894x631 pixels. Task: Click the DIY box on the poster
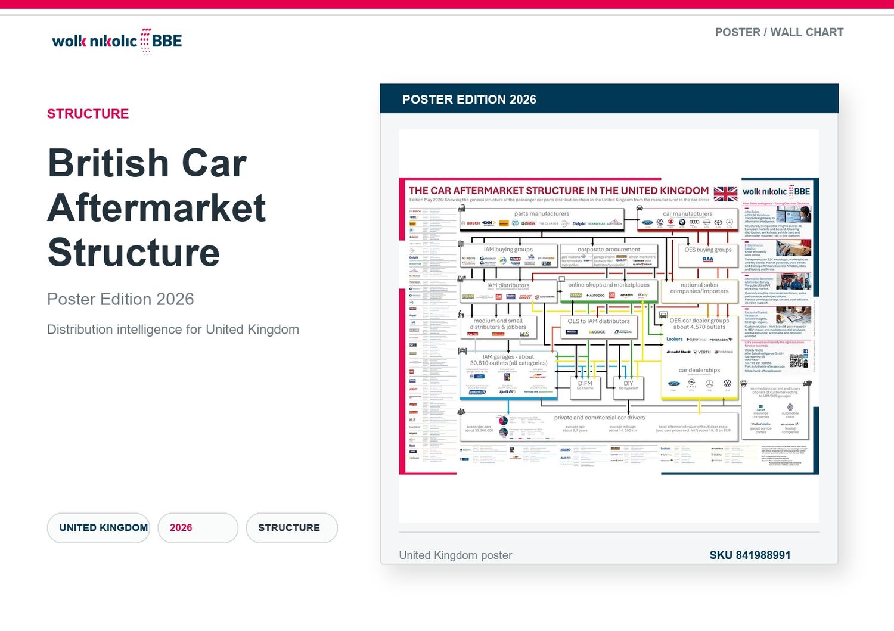(629, 387)
